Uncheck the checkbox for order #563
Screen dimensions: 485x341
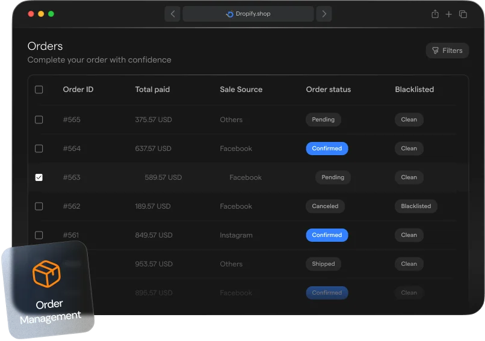tap(39, 177)
